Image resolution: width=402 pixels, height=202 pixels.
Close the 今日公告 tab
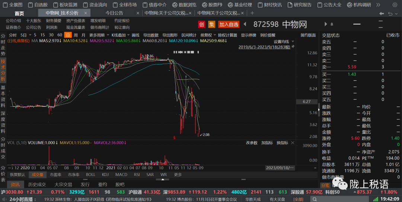pyautogui.click(x=138, y=13)
